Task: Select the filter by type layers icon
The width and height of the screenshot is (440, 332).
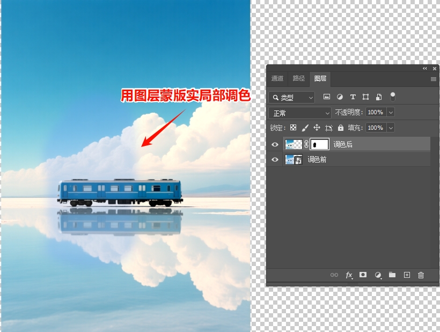Action: [353, 97]
